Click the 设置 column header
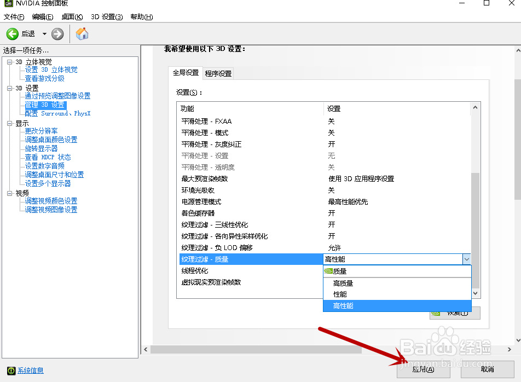Screen dimensions: 521x382 click(x=397, y=108)
